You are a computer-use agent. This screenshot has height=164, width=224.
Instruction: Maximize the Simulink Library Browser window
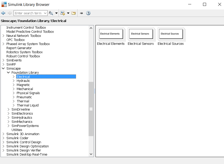click(x=205, y=4)
